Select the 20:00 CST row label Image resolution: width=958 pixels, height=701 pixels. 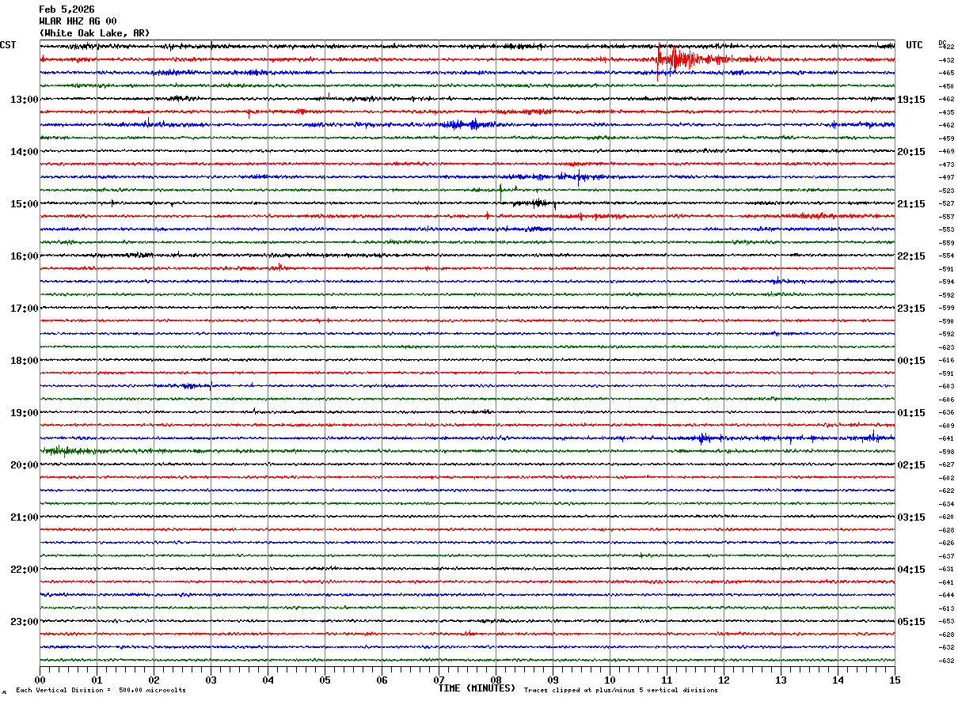tap(24, 465)
